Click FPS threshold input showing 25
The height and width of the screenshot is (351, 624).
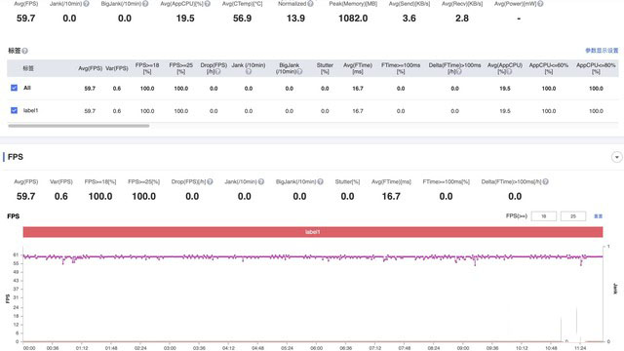[573, 216]
